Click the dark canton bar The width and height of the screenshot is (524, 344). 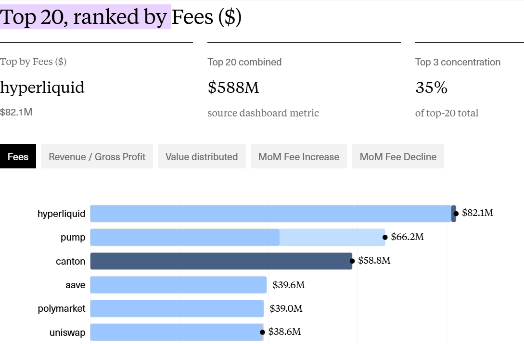(x=221, y=261)
